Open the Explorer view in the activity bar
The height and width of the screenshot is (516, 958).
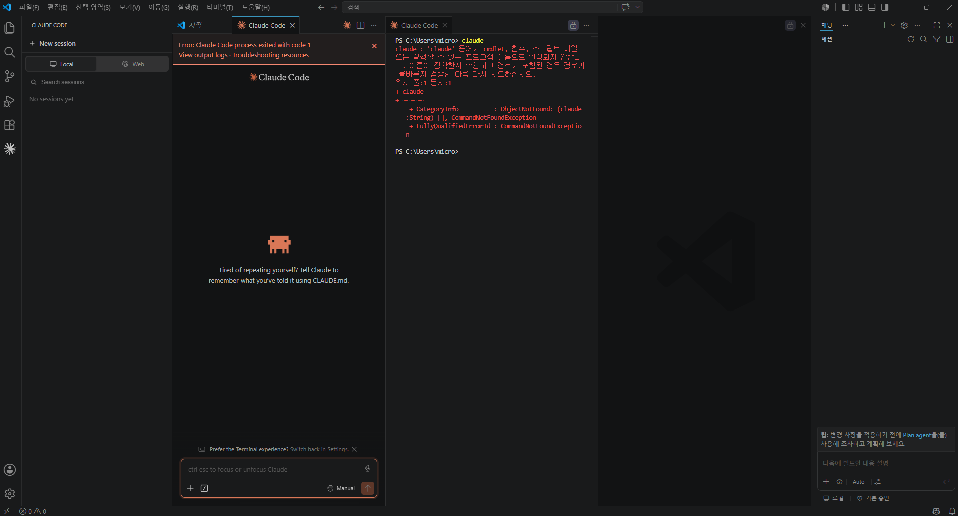tap(9, 28)
